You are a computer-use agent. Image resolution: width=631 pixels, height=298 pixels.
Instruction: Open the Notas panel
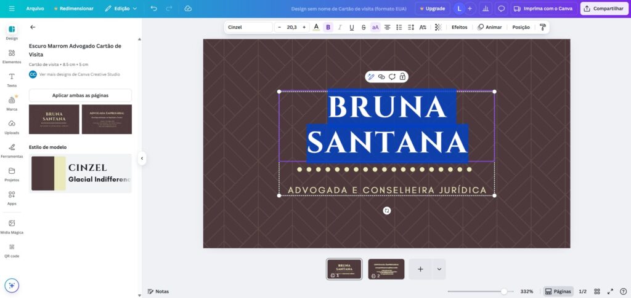158,292
